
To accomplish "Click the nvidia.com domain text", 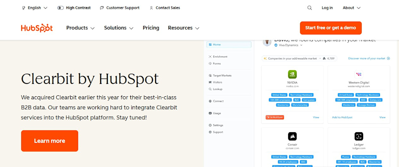I will point(292,87).
